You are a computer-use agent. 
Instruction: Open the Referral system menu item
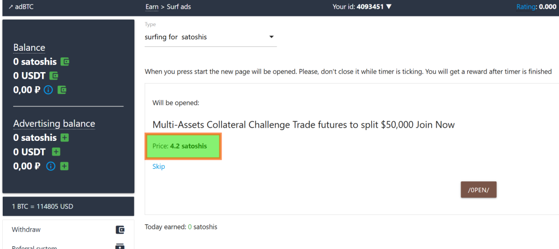pos(68,246)
